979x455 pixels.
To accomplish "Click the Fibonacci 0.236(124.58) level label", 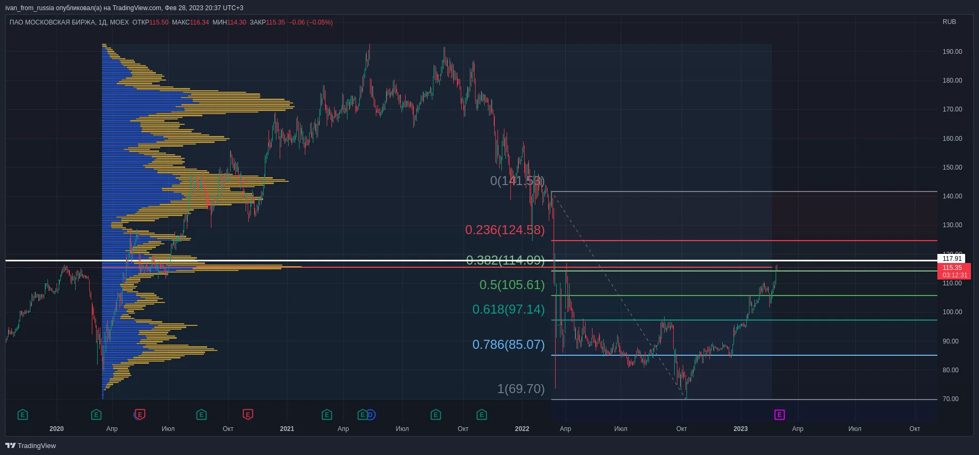I will [505, 230].
